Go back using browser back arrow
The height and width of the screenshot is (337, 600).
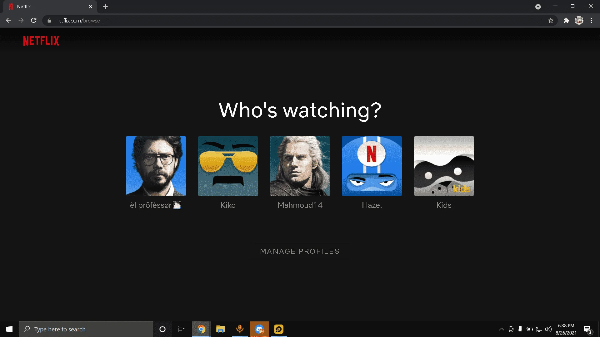8,20
